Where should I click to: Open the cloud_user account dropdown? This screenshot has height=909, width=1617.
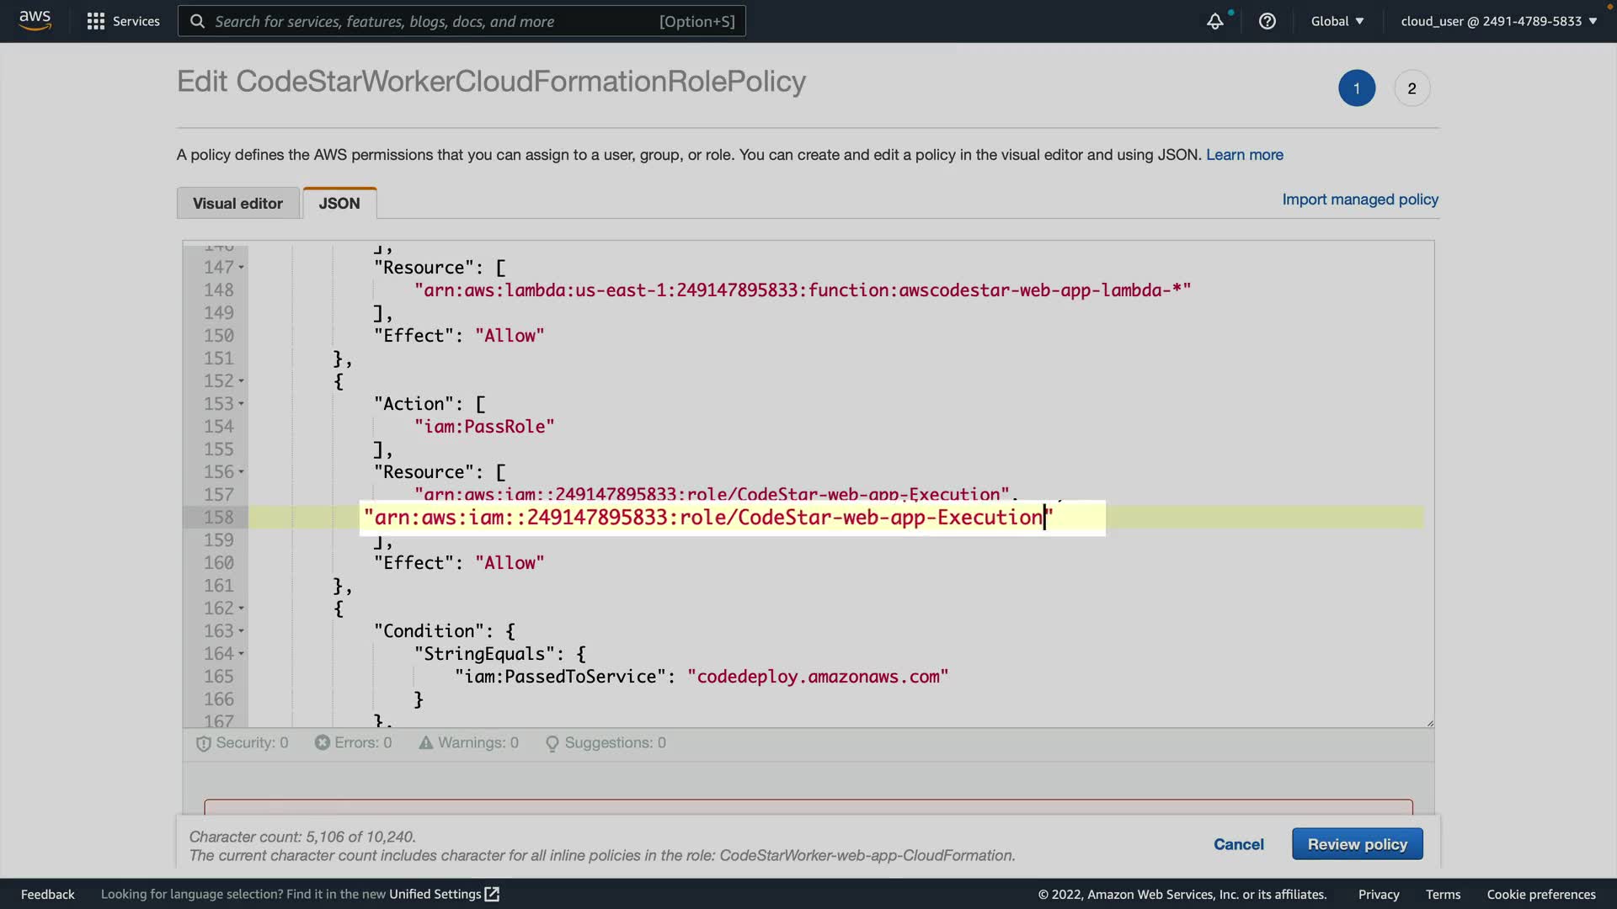(x=1498, y=21)
